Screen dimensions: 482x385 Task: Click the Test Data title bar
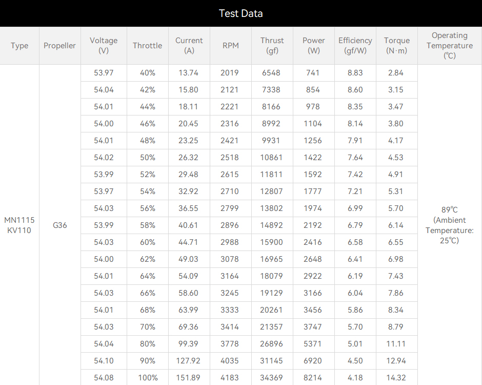tap(241, 13)
